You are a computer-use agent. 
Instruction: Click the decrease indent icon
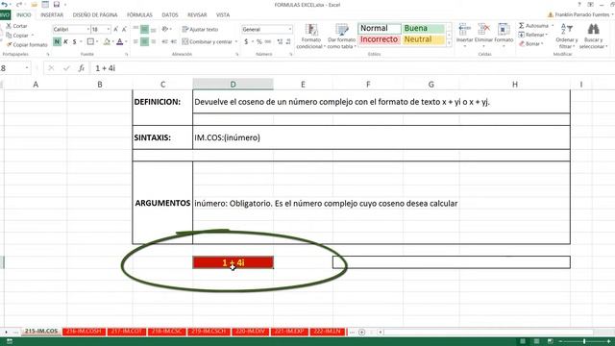[x=164, y=41]
